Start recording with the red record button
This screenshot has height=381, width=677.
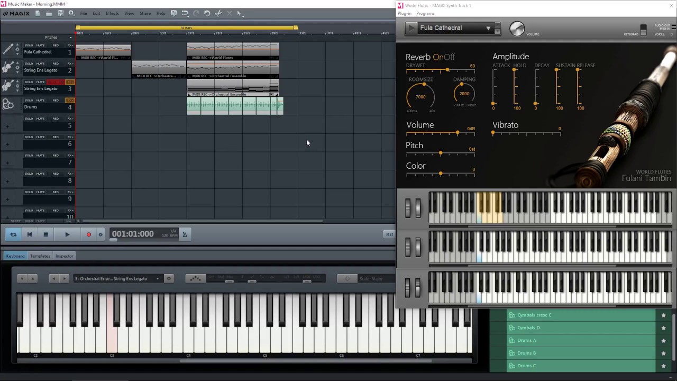pos(88,234)
